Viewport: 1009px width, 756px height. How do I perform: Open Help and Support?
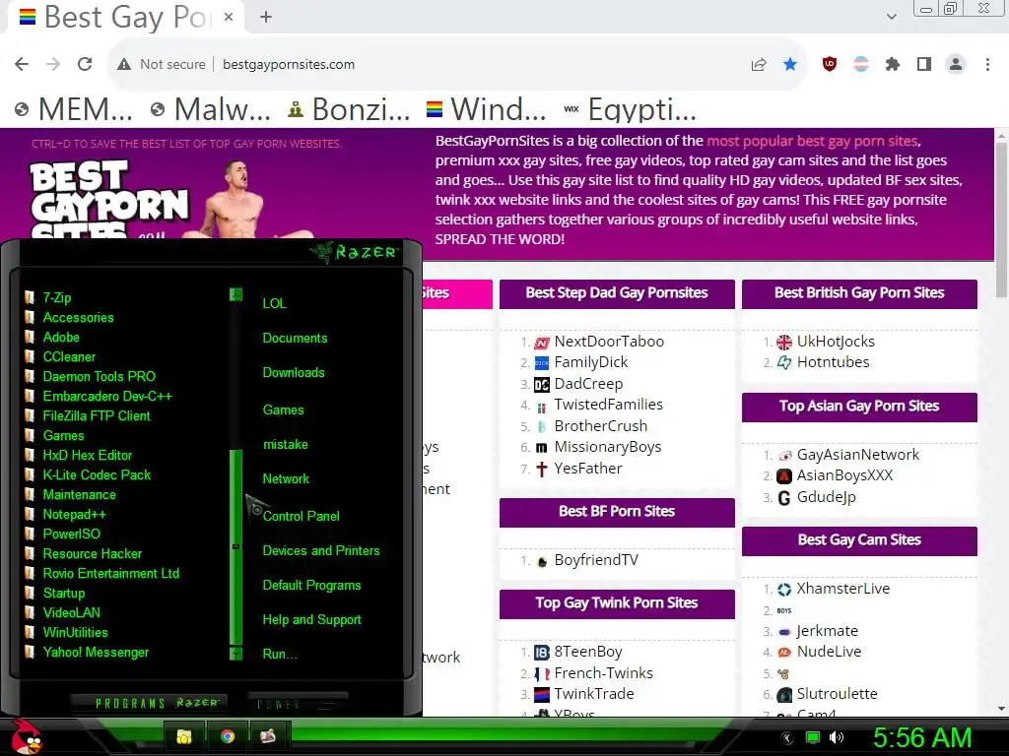(311, 620)
